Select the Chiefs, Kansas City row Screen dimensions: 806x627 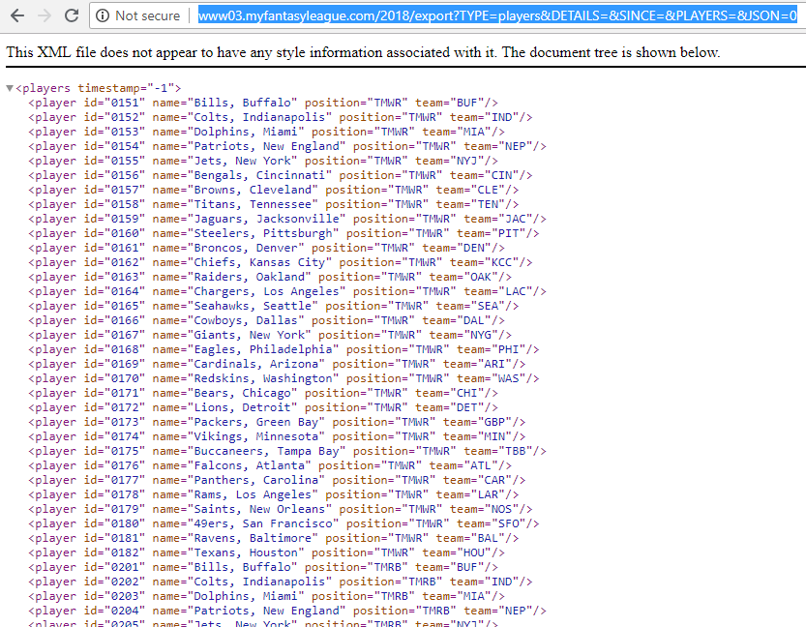tap(281, 262)
